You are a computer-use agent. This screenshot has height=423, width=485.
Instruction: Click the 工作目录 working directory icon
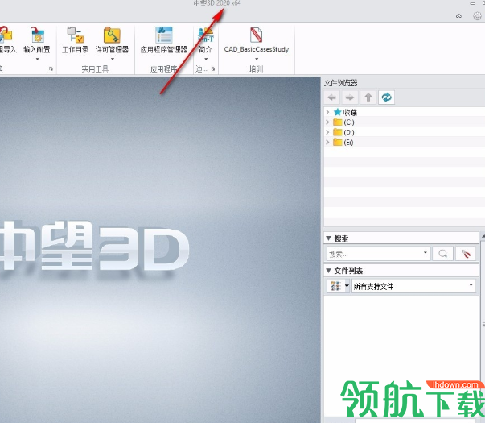76,39
